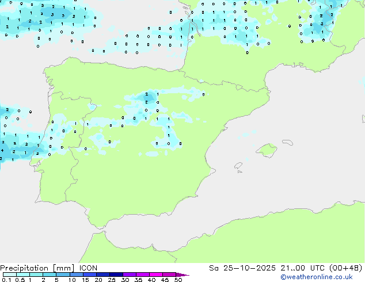The height and width of the screenshot is (282, 365).
Task: Select the '10' legend scale label
Action: [72, 280]
